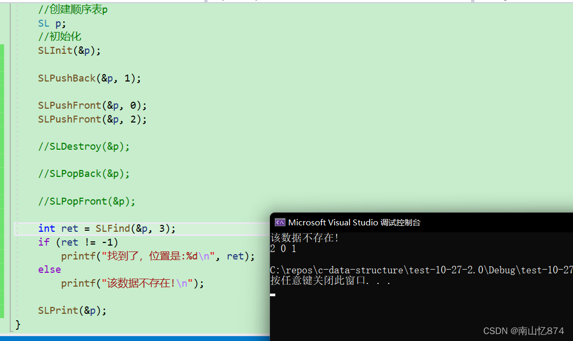Click the line 'int ret = SLFind(&p, 3);'

tap(107, 229)
